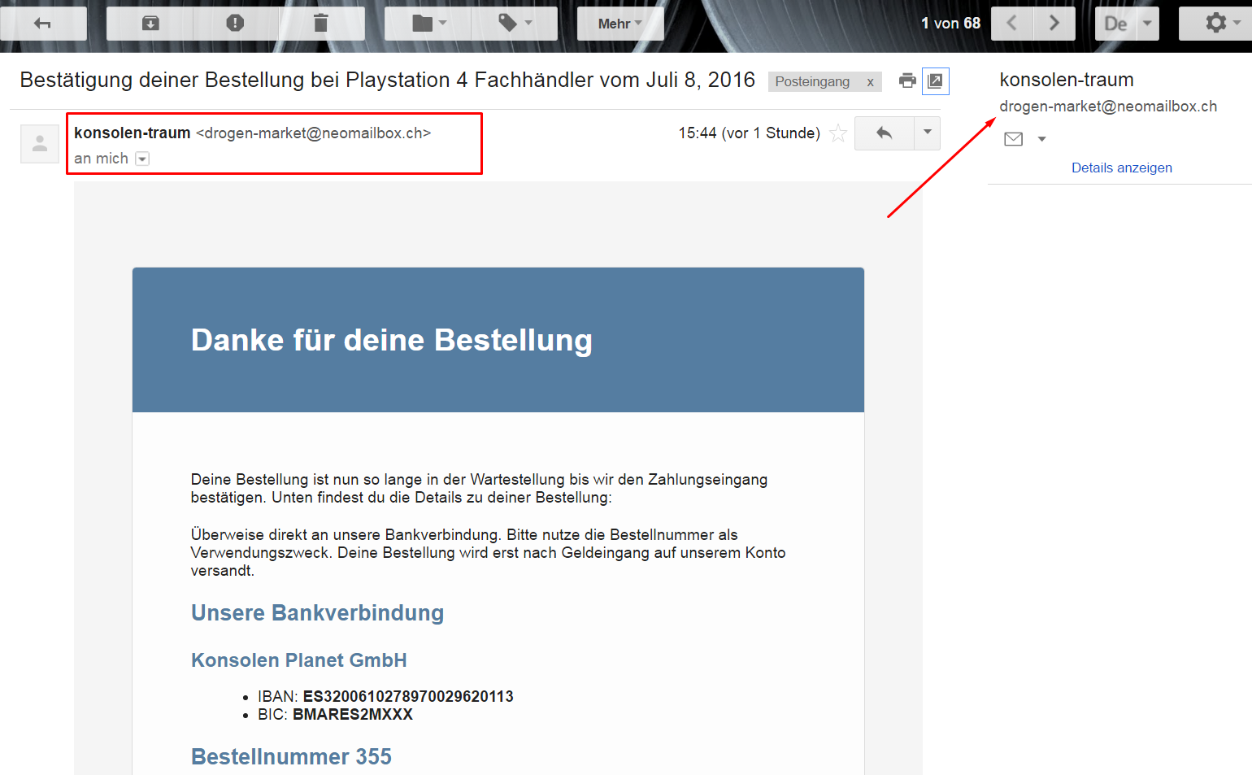Screen dimensions: 1252x775
Task: Go back to inbox with arrow button
Action: pos(43,24)
